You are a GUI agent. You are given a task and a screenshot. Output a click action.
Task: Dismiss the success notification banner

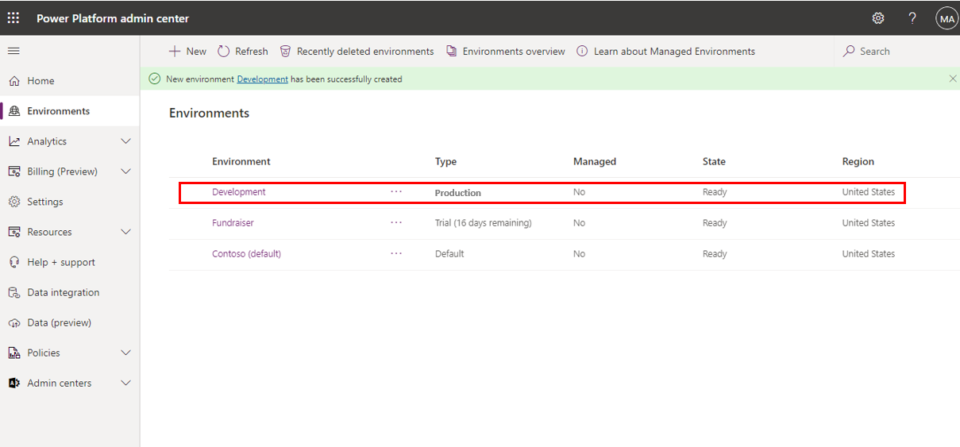pyautogui.click(x=953, y=79)
